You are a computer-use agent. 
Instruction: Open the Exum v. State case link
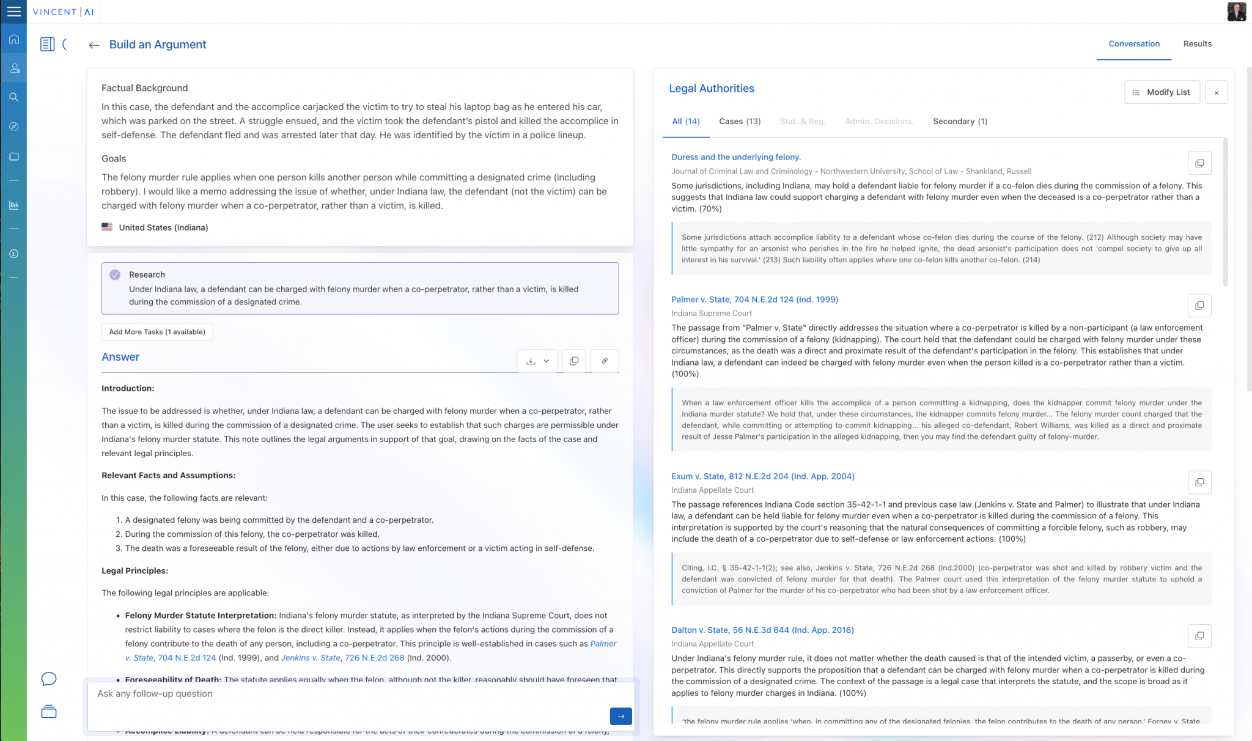(x=762, y=476)
